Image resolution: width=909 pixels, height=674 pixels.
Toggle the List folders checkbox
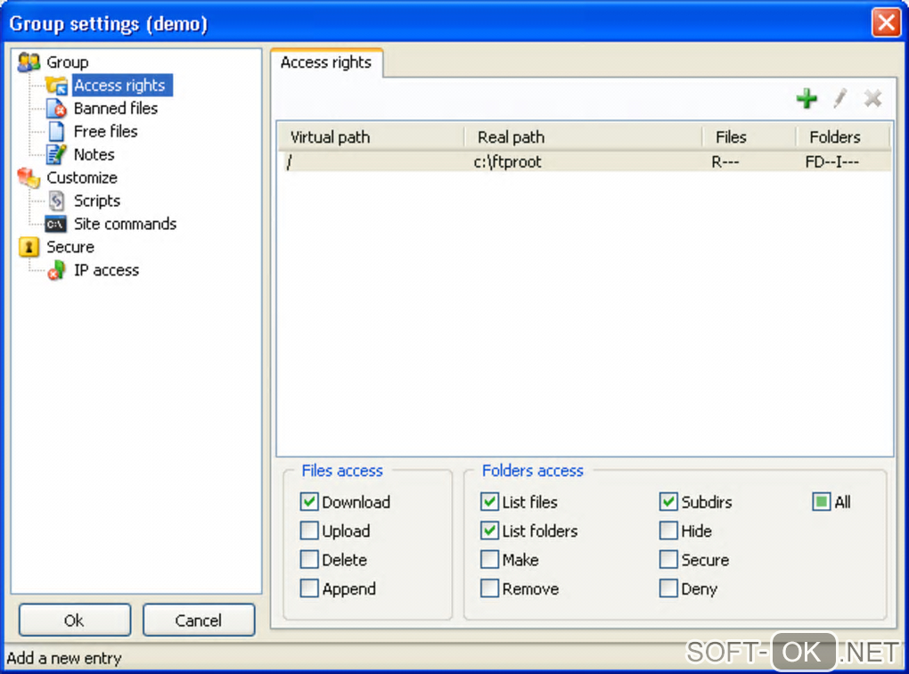pyautogui.click(x=490, y=530)
